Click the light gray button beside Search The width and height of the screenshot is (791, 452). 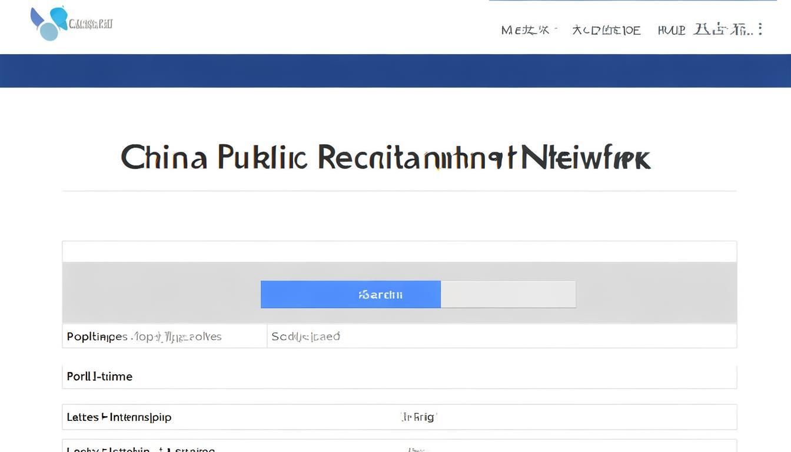(x=508, y=294)
